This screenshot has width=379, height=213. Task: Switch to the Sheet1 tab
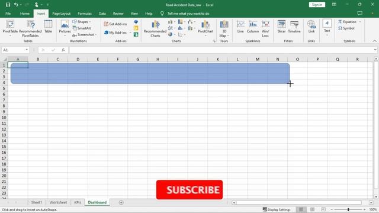[x=37, y=202]
